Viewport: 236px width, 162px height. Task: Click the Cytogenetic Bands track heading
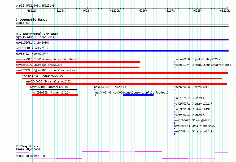[32, 20]
